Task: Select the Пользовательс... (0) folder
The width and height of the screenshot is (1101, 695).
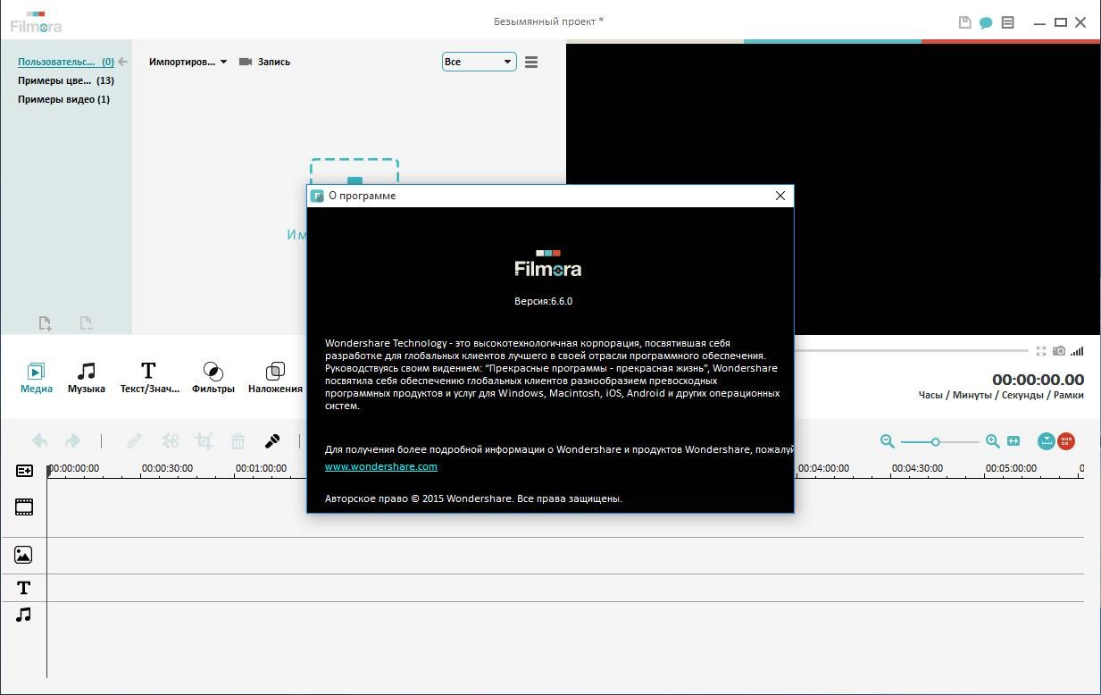Action: (x=66, y=62)
